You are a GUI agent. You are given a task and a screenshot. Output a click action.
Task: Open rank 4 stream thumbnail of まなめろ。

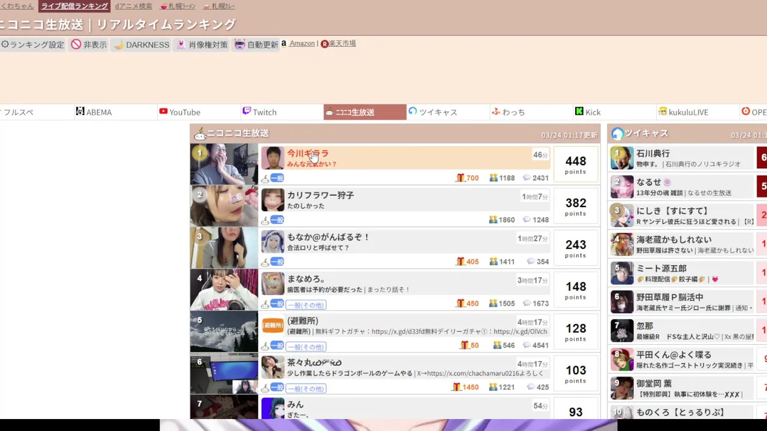pyautogui.click(x=224, y=290)
